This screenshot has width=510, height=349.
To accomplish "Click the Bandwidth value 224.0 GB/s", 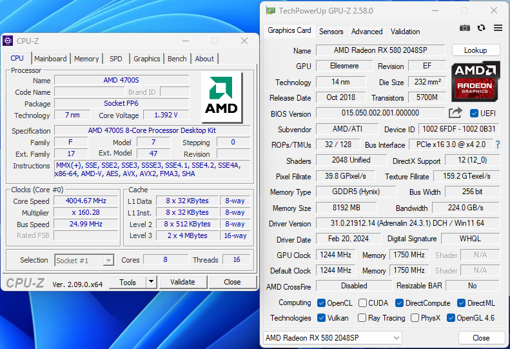I will [466, 208].
